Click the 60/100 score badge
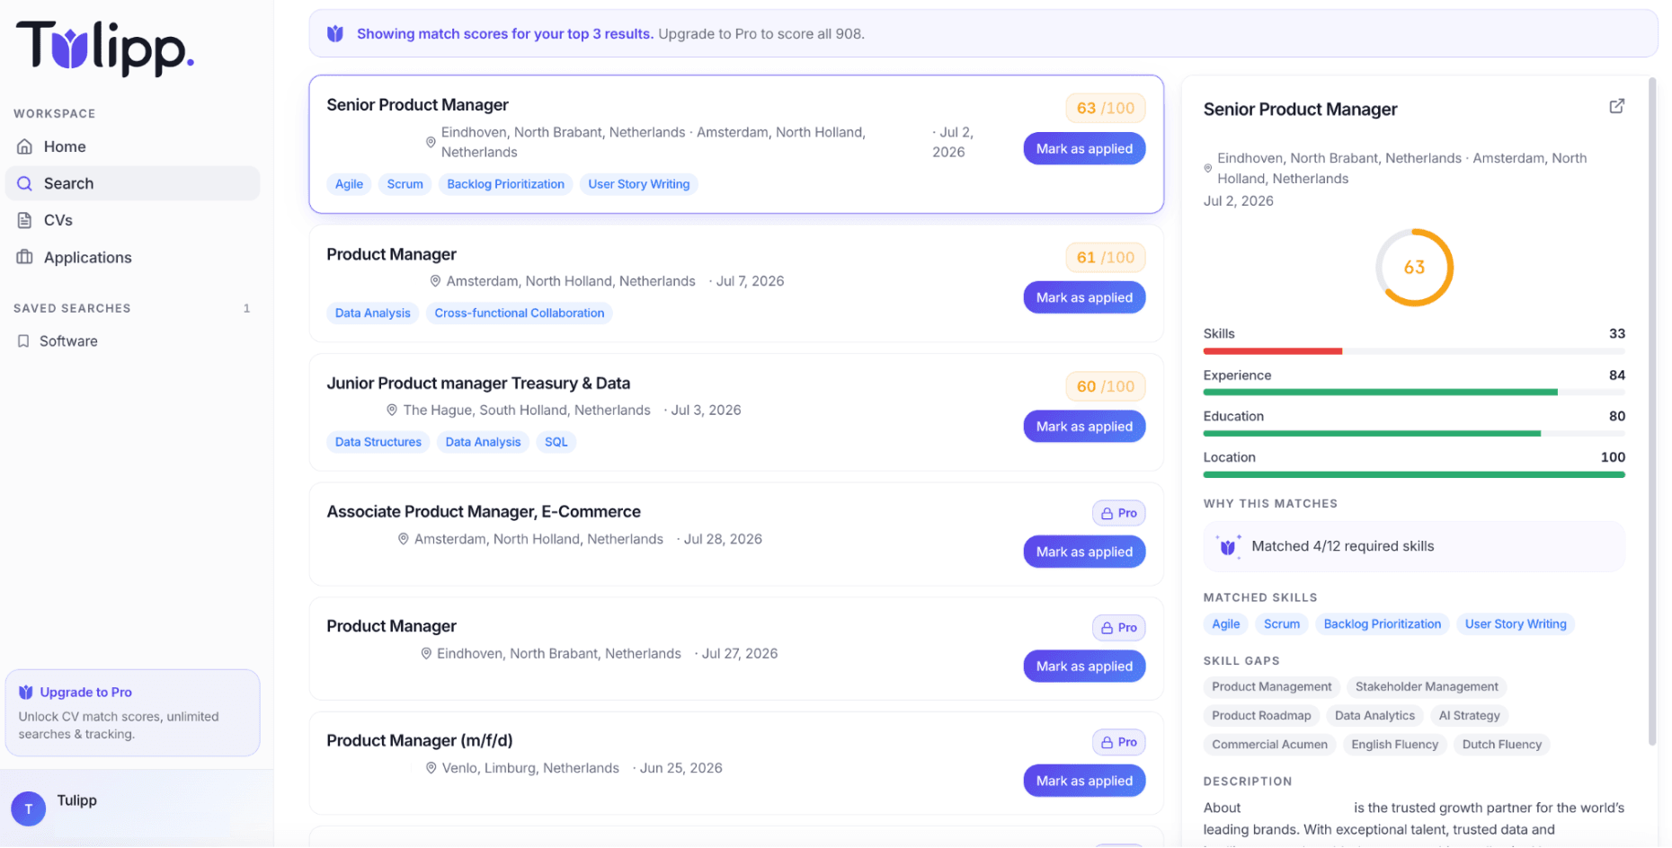 coord(1106,386)
